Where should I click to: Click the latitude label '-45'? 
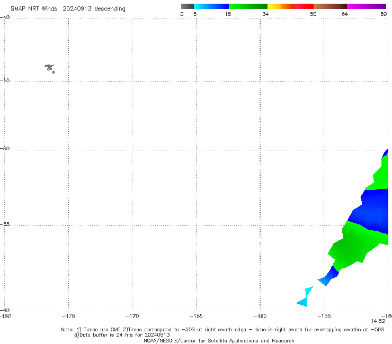click(5, 80)
